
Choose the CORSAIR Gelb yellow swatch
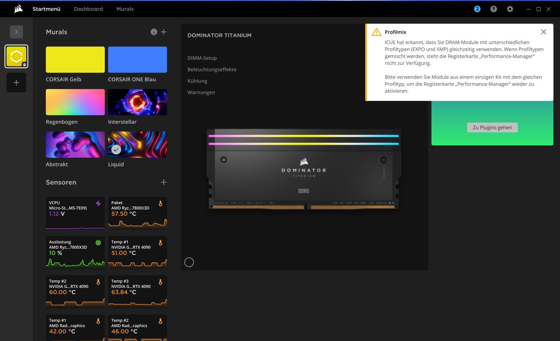(75, 60)
